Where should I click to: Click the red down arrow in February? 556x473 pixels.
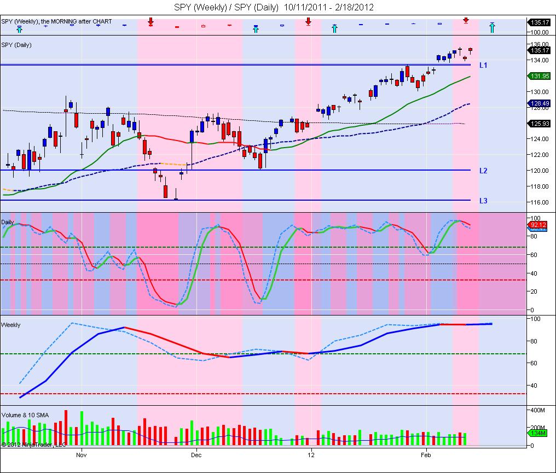466,20
